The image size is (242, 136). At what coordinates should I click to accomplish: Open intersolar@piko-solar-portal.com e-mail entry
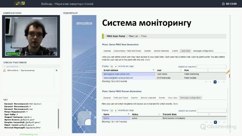118,78
